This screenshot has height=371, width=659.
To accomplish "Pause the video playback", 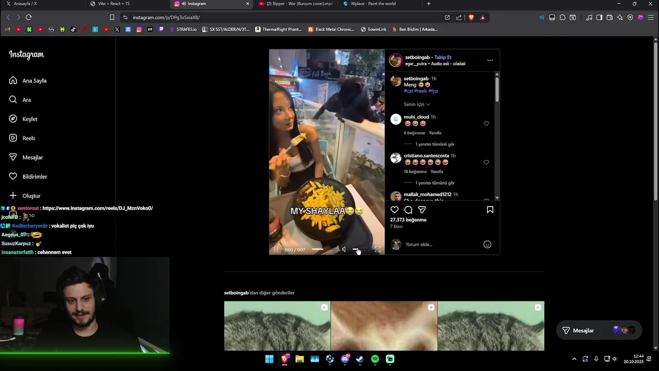I will coord(276,249).
